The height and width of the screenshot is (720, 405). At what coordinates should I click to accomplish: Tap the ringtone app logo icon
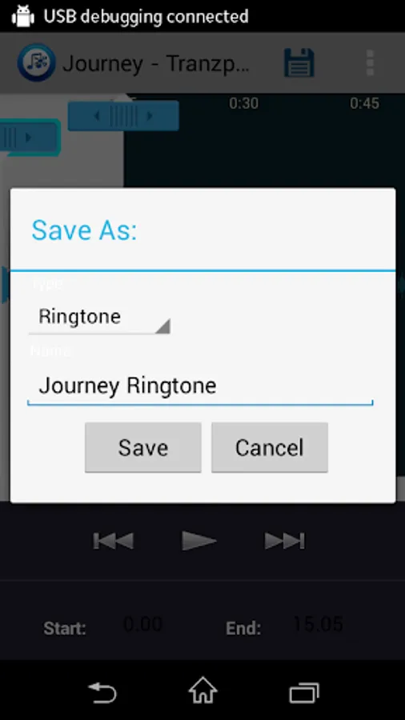click(36, 62)
